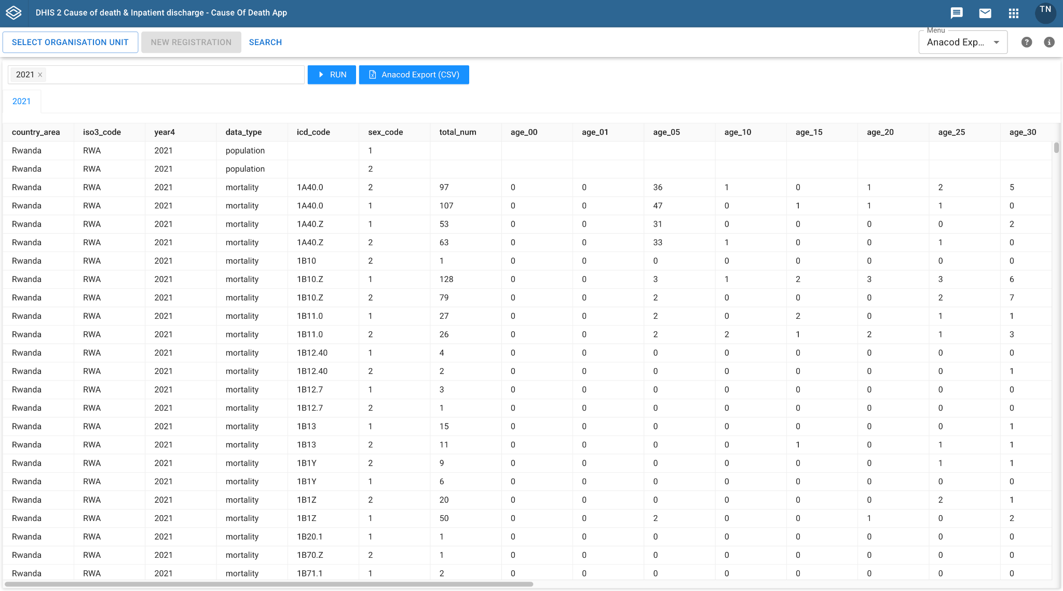Image resolution: width=1063 pixels, height=591 pixels.
Task: Click the info circle icon
Action: point(1049,43)
